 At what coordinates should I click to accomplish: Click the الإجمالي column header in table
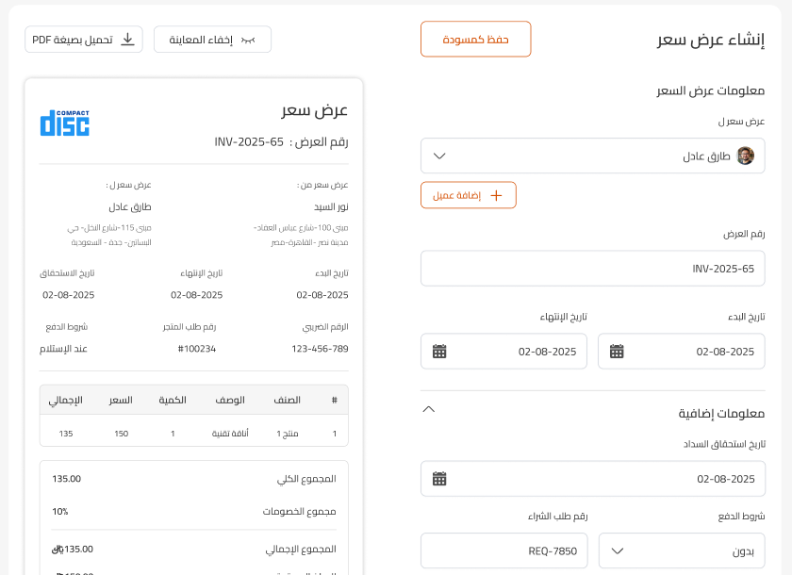coord(66,400)
